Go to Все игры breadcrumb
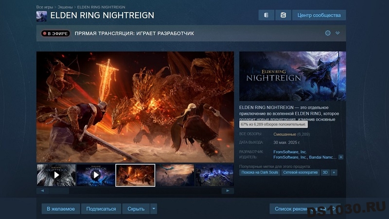The height and width of the screenshot is (219, 389). click(45, 7)
